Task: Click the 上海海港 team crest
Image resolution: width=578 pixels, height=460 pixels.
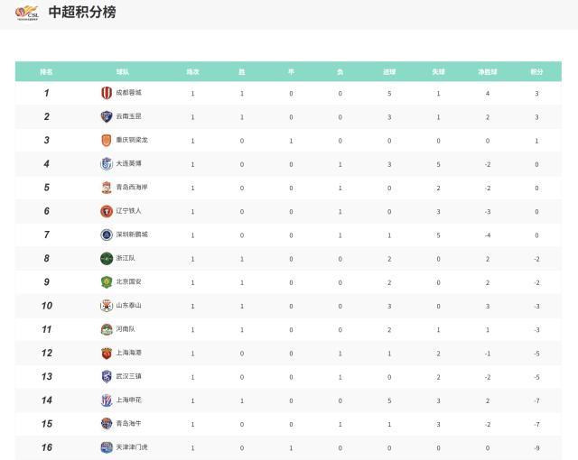Action: pyautogui.click(x=107, y=353)
